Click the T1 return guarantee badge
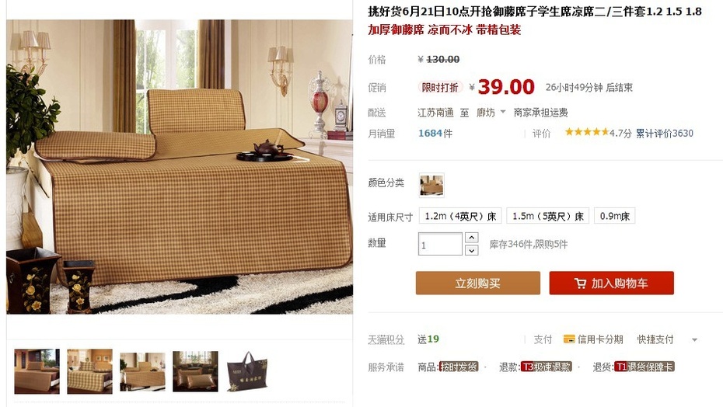Viewport: 723px width, 407px height. click(x=644, y=367)
